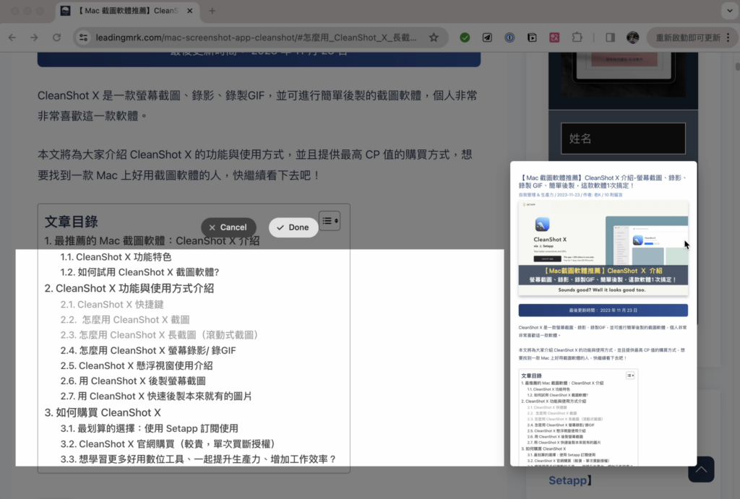This screenshot has width=740, height=499.
Task: Open link 3.3 想學習更多好用數位工具
Action: 199,459
